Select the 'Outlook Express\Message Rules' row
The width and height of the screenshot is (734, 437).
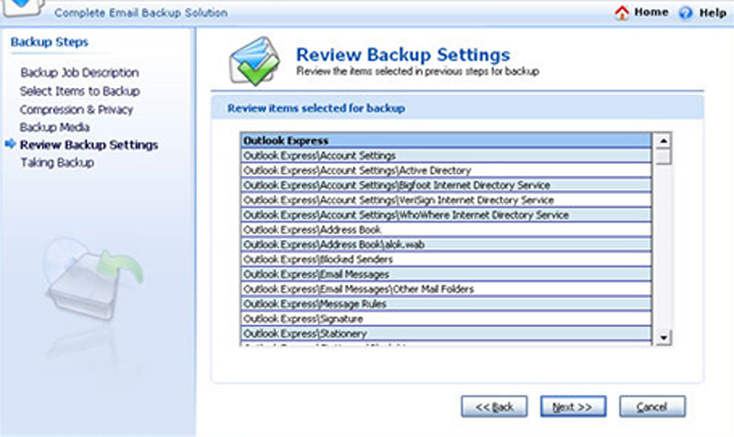(x=446, y=304)
